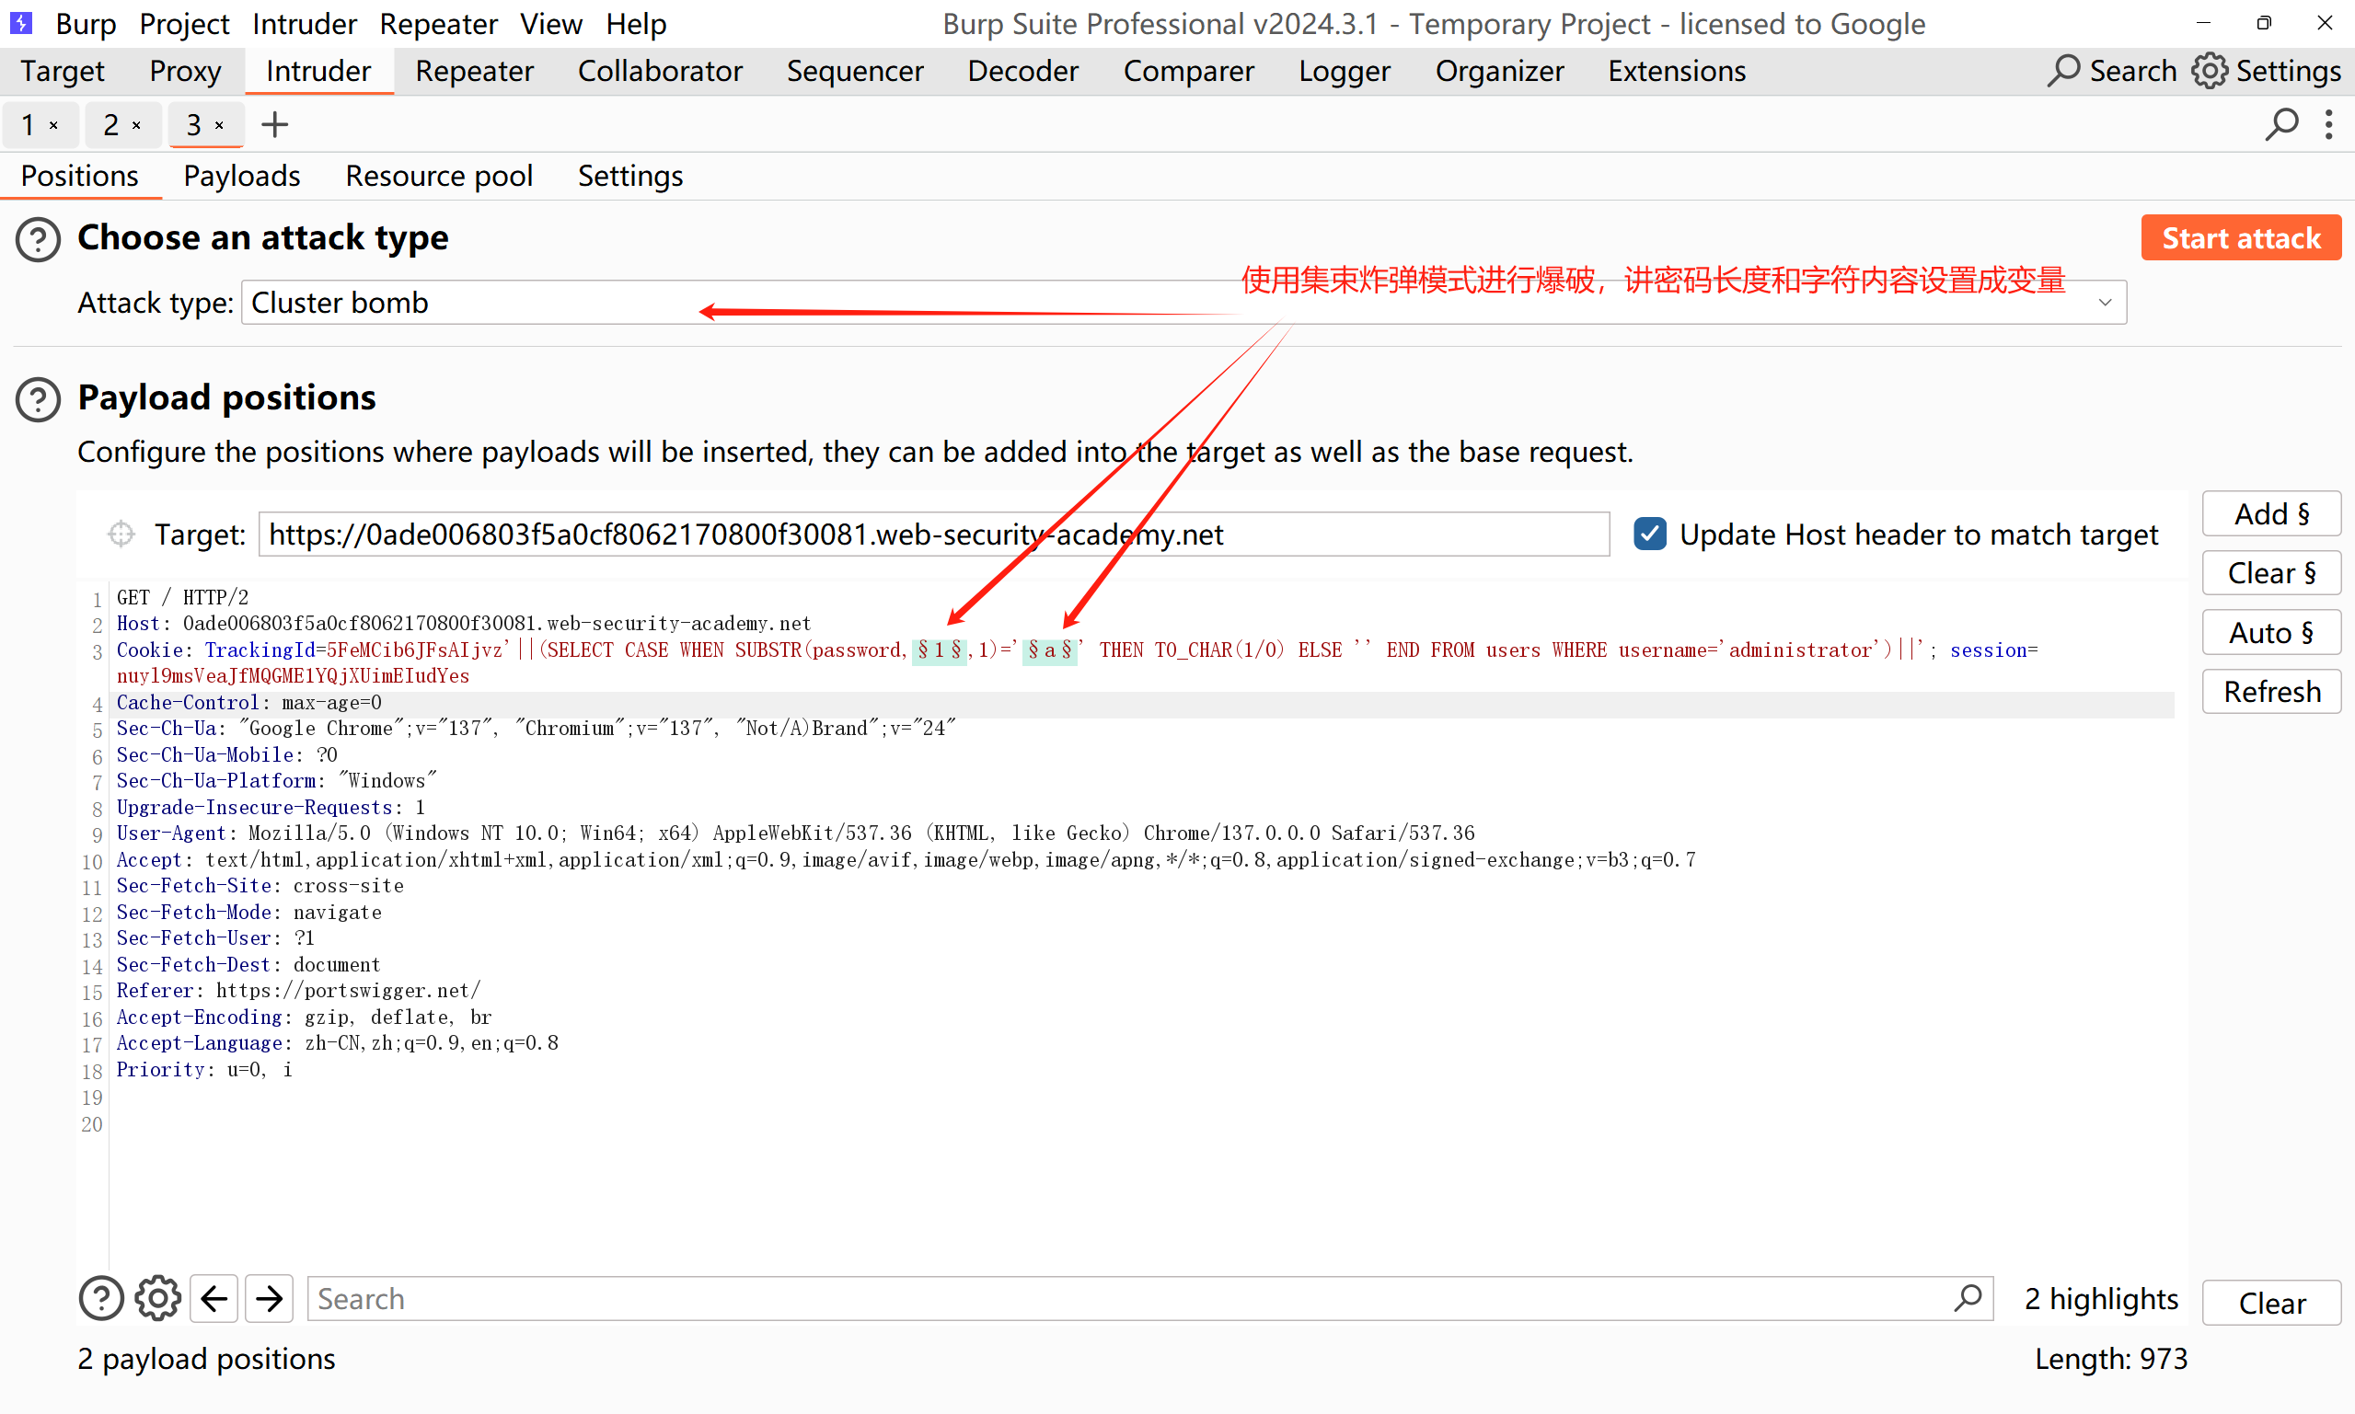Click the next match arrow button
The height and width of the screenshot is (1414, 2355).
coord(270,1299)
